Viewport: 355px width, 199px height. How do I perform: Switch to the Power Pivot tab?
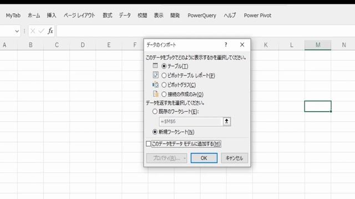(257, 15)
